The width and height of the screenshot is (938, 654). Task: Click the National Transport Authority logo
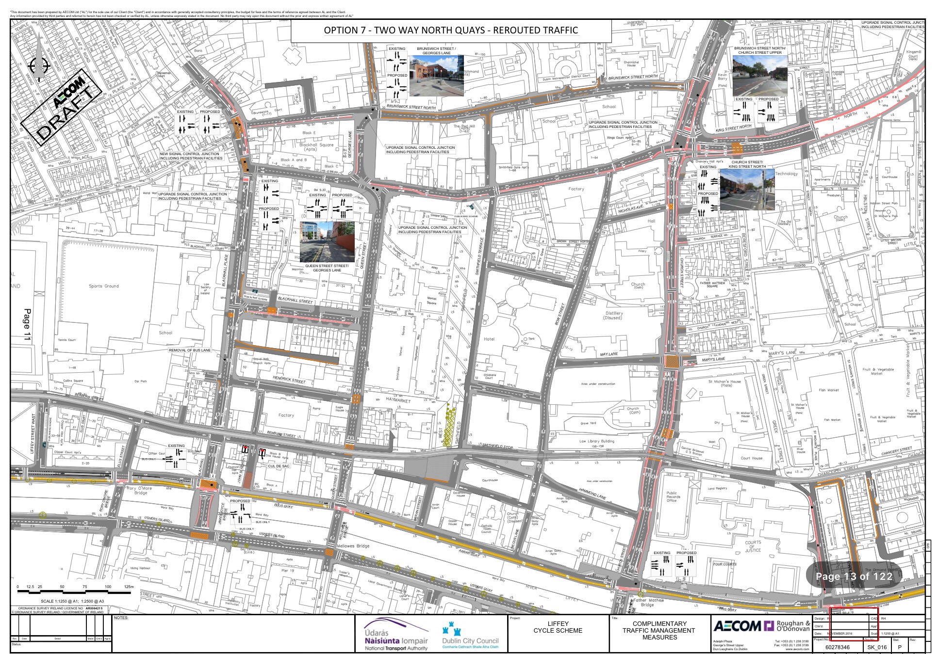pyautogui.click(x=396, y=635)
